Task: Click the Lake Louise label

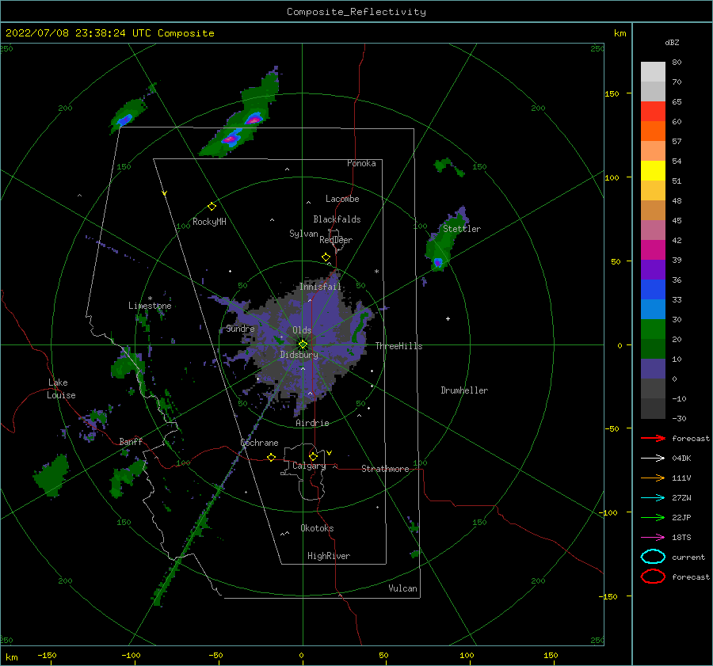Action: [61, 389]
